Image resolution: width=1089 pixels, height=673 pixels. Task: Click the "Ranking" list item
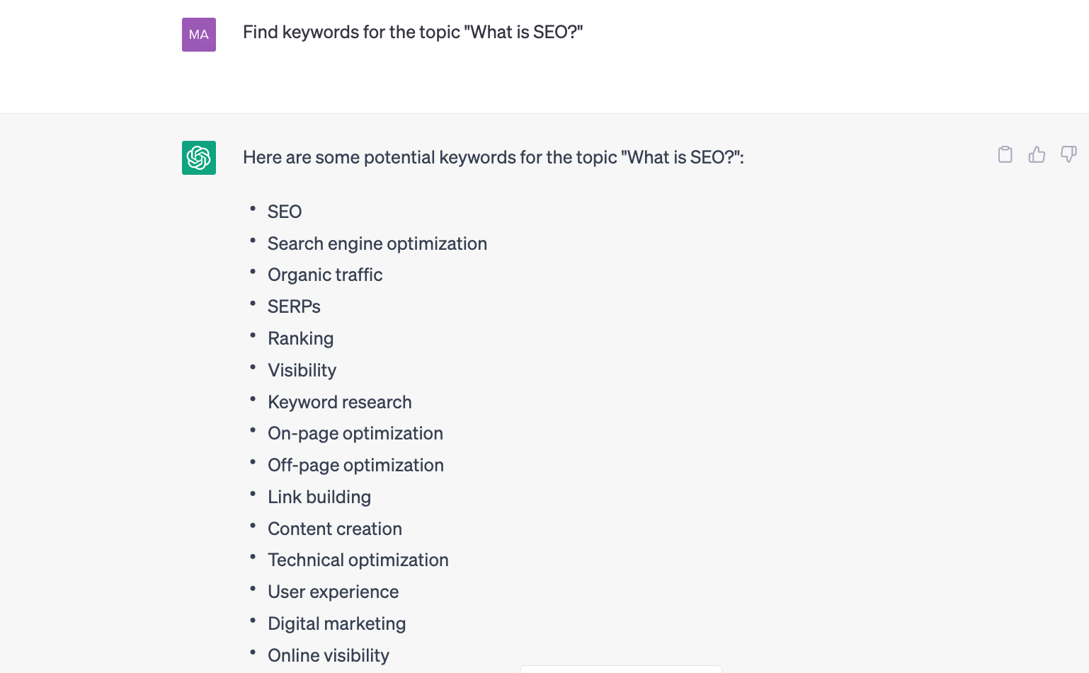point(300,338)
